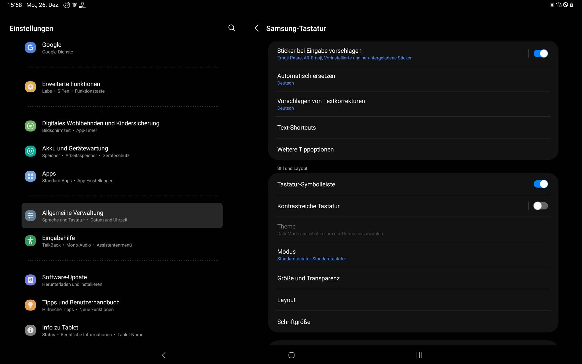582x364 pixels.
Task: Tap the Tipps und Benutzerhandbuch bulb icon
Action: click(x=30, y=305)
